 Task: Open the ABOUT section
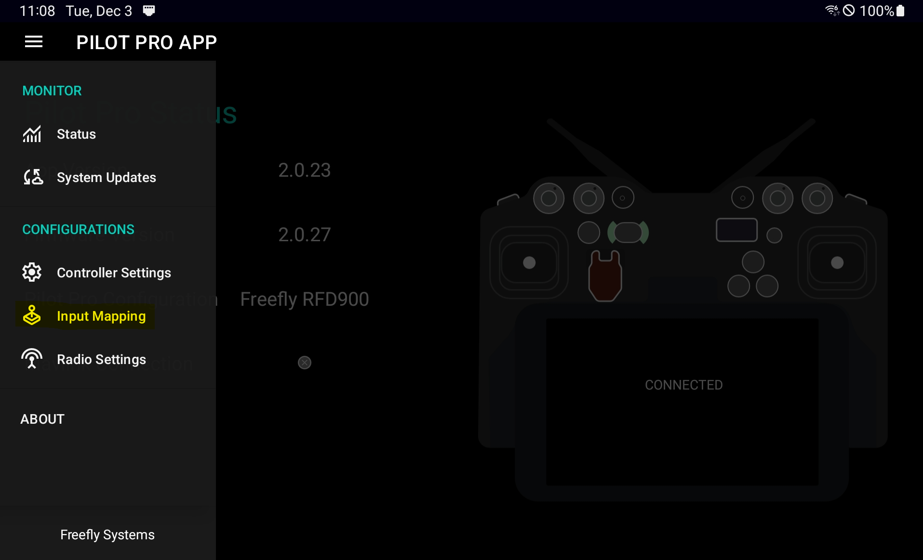(42, 419)
